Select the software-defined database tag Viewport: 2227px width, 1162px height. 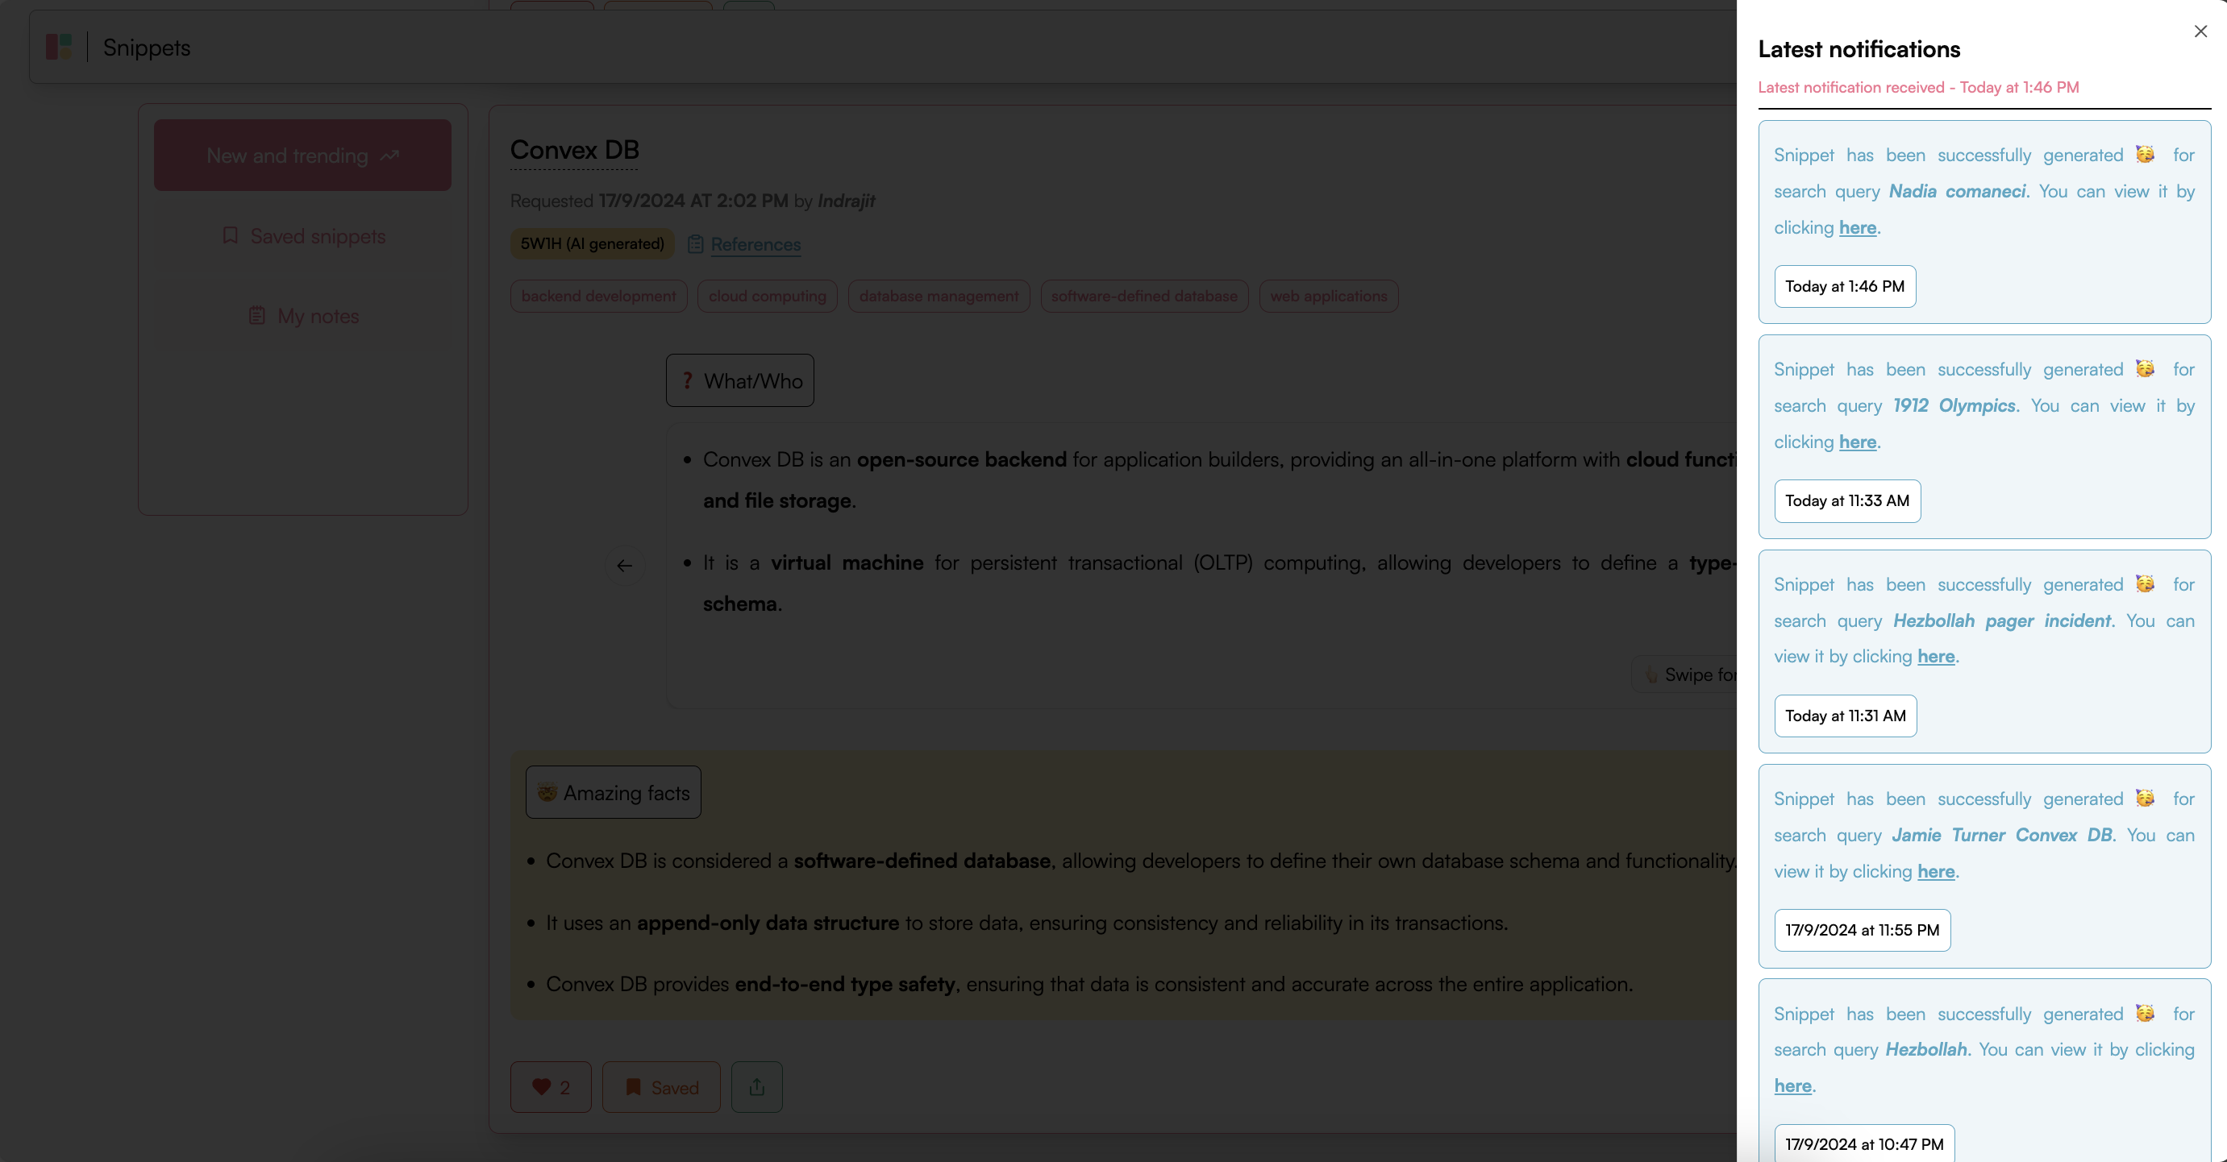tap(1144, 297)
